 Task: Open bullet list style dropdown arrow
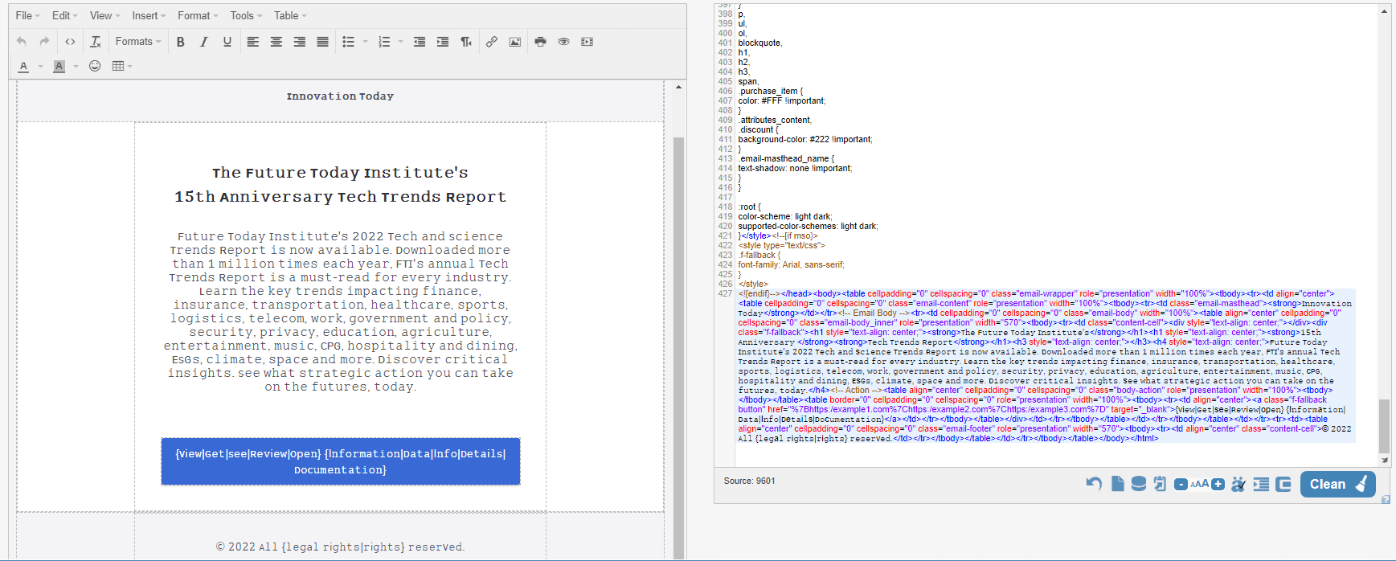pyautogui.click(x=366, y=42)
